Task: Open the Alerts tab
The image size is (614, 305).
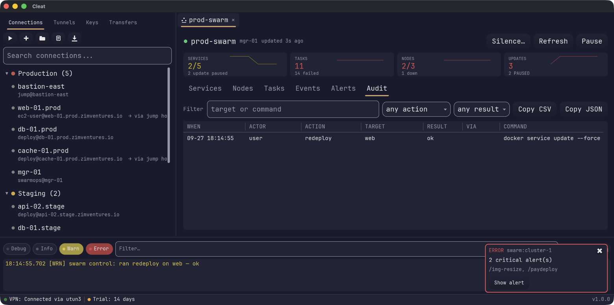Action: click(x=343, y=88)
